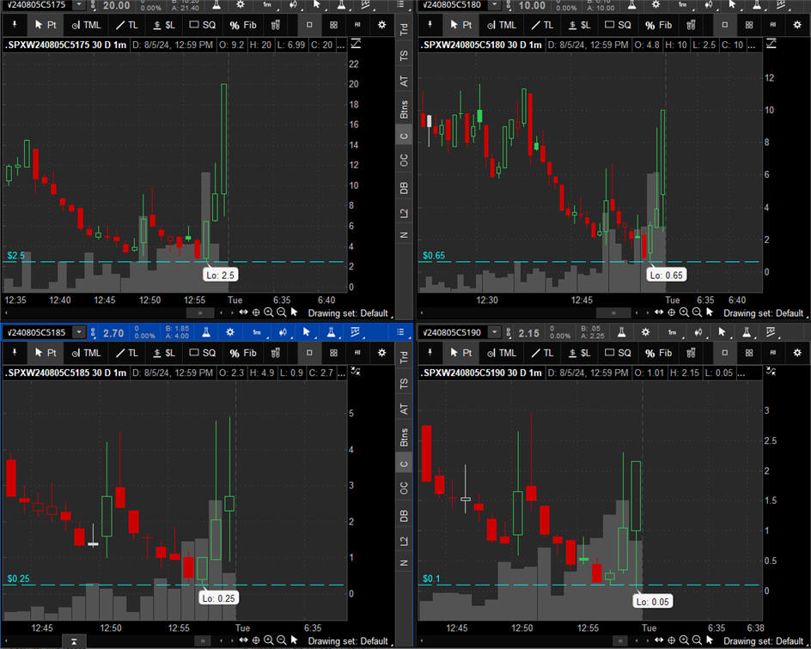Screen dimensions: 811x649
Task: Open the Btns side tab of the upper charts
Action: coord(404,110)
